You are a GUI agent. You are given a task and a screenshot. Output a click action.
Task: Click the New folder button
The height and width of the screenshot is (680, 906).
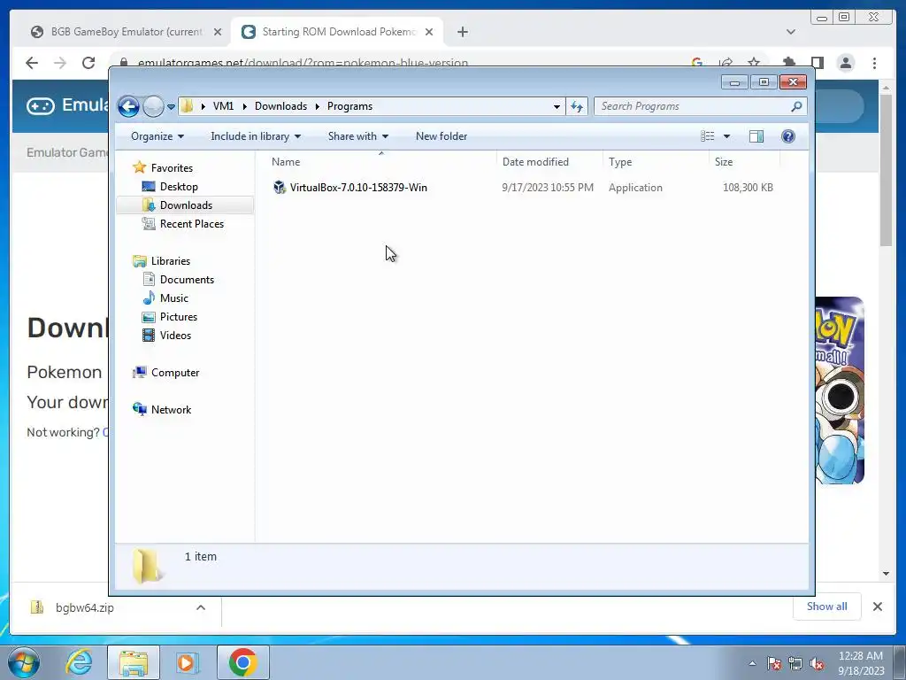click(441, 136)
